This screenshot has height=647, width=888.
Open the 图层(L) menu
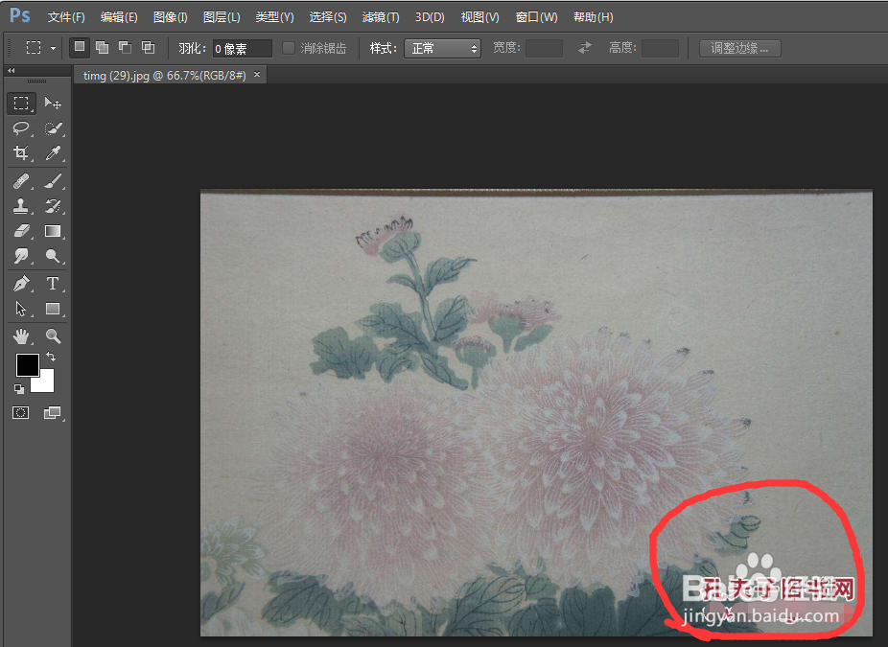[222, 17]
